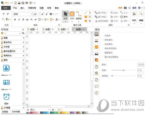Apply strikethrough formatting

tap(27, 20)
